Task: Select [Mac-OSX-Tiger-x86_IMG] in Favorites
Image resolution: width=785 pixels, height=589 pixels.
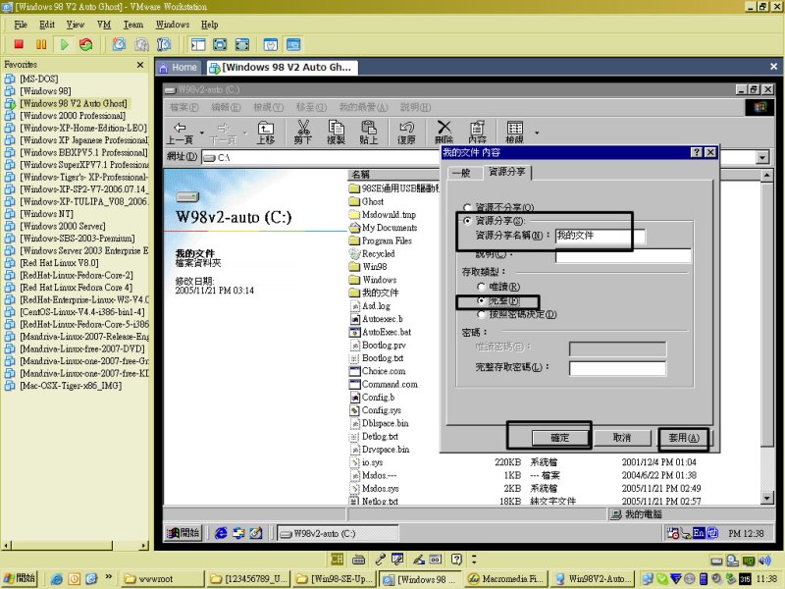Action: pyautogui.click(x=71, y=386)
